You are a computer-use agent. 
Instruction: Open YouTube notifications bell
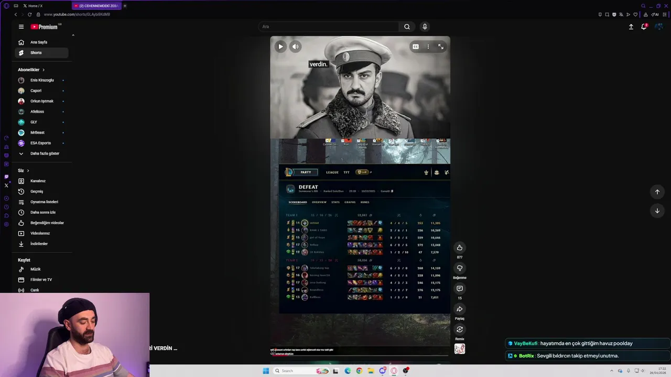tap(644, 27)
